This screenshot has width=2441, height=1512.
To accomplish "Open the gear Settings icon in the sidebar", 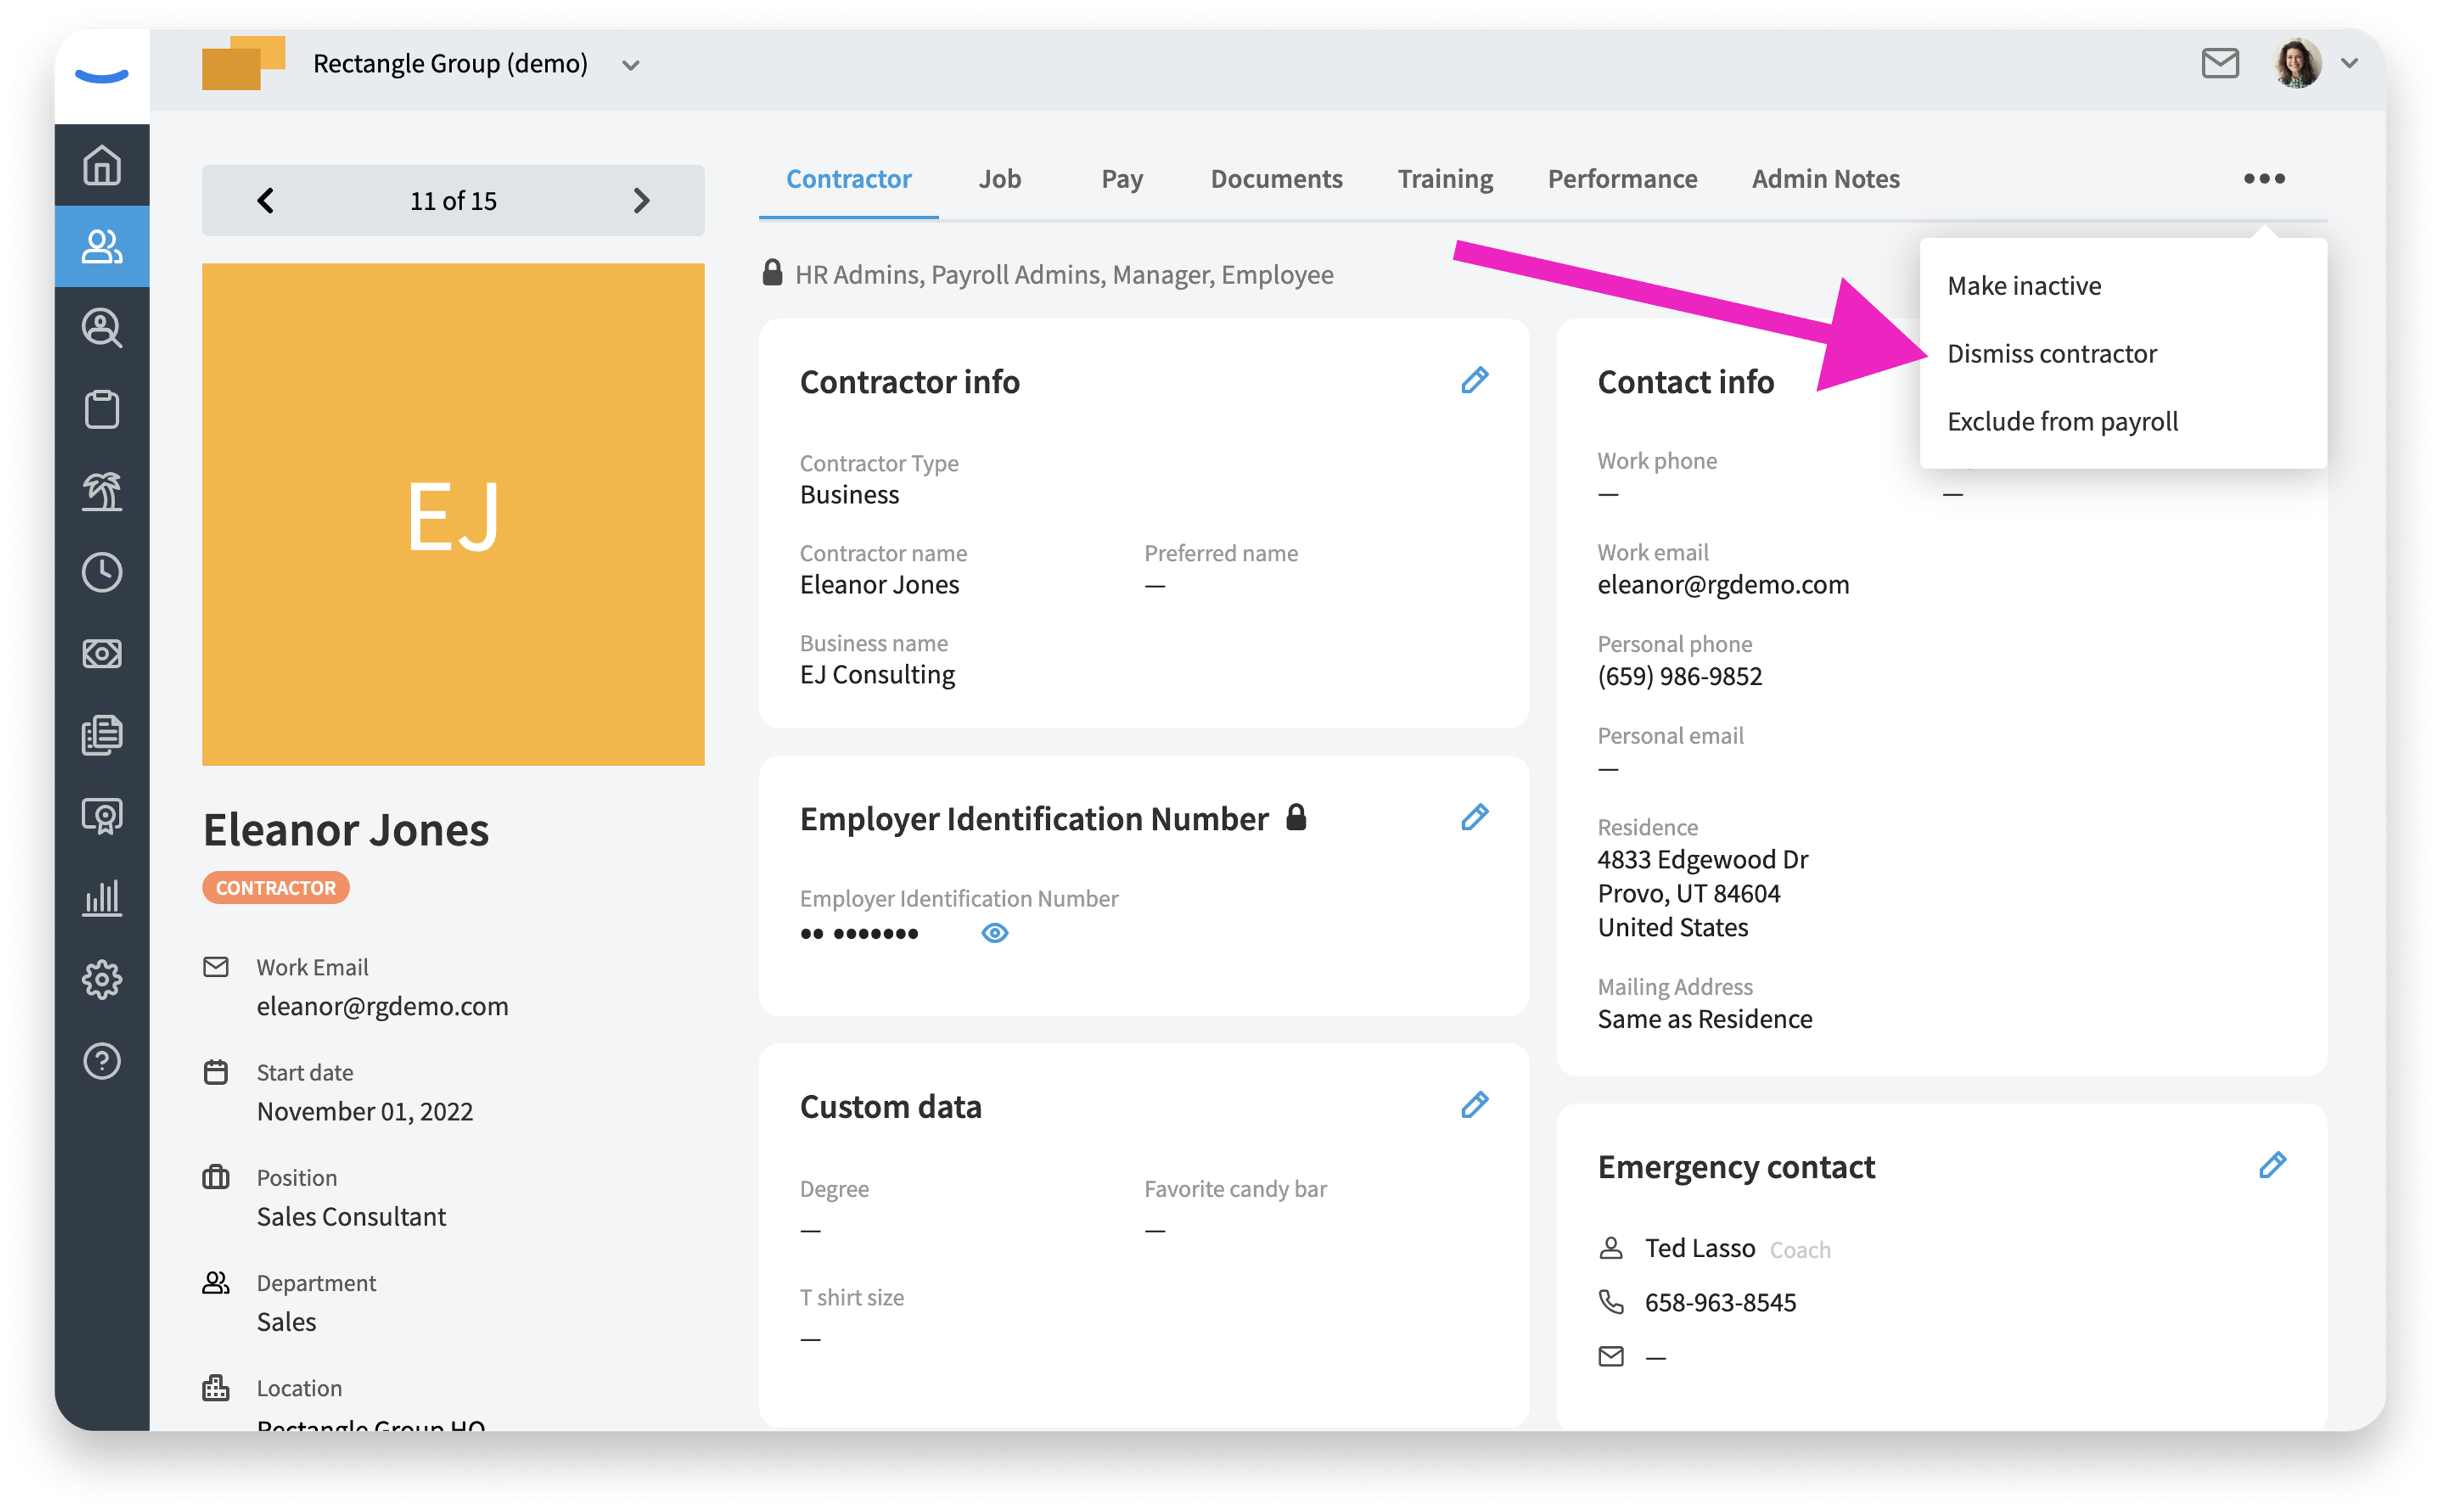I will 102,979.
